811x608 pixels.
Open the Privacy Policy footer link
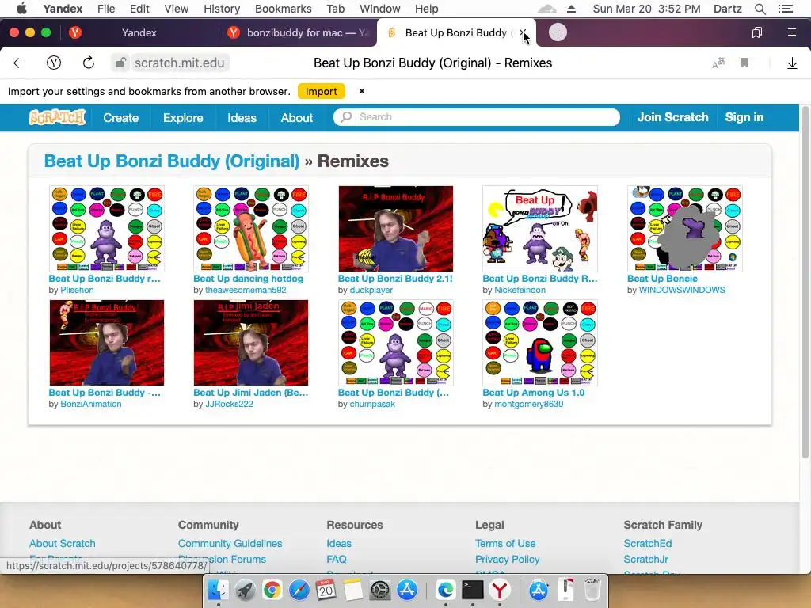tap(508, 560)
